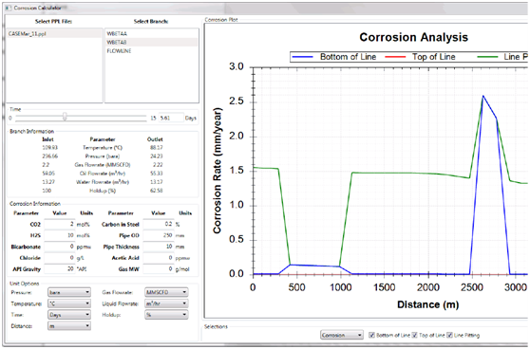This screenshot has width=530, height=349.
Task: Click Bottom of Line legend entry
Action: (x=334, y=57)
